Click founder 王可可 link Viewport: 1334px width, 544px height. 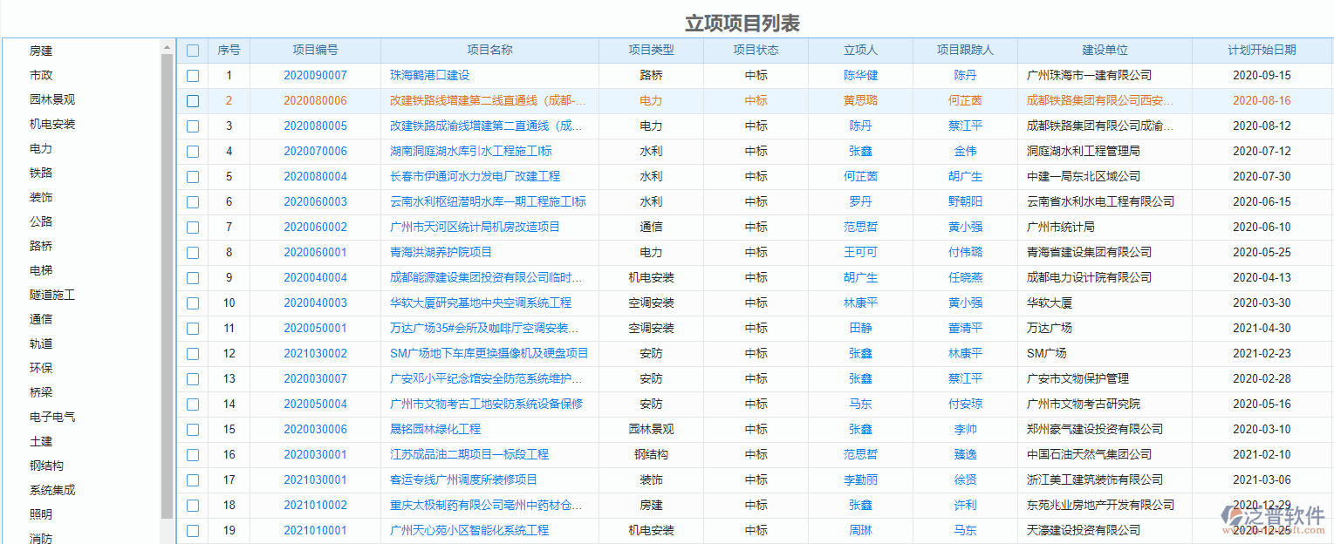[x=860, y=252]
